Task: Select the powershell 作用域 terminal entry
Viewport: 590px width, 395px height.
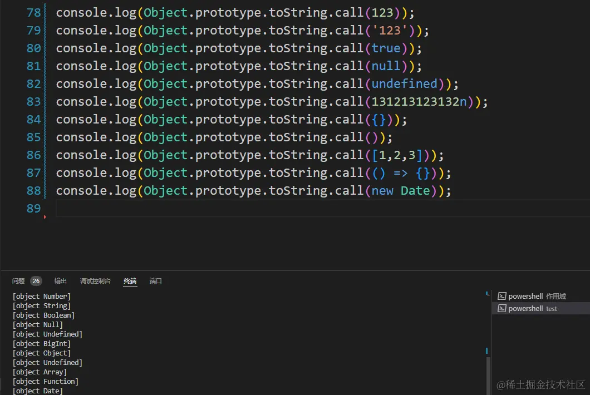Action: point(540,297)
